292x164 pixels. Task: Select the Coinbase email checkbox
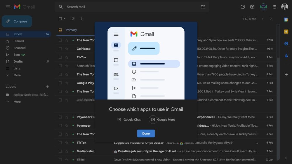coord(60,49)
